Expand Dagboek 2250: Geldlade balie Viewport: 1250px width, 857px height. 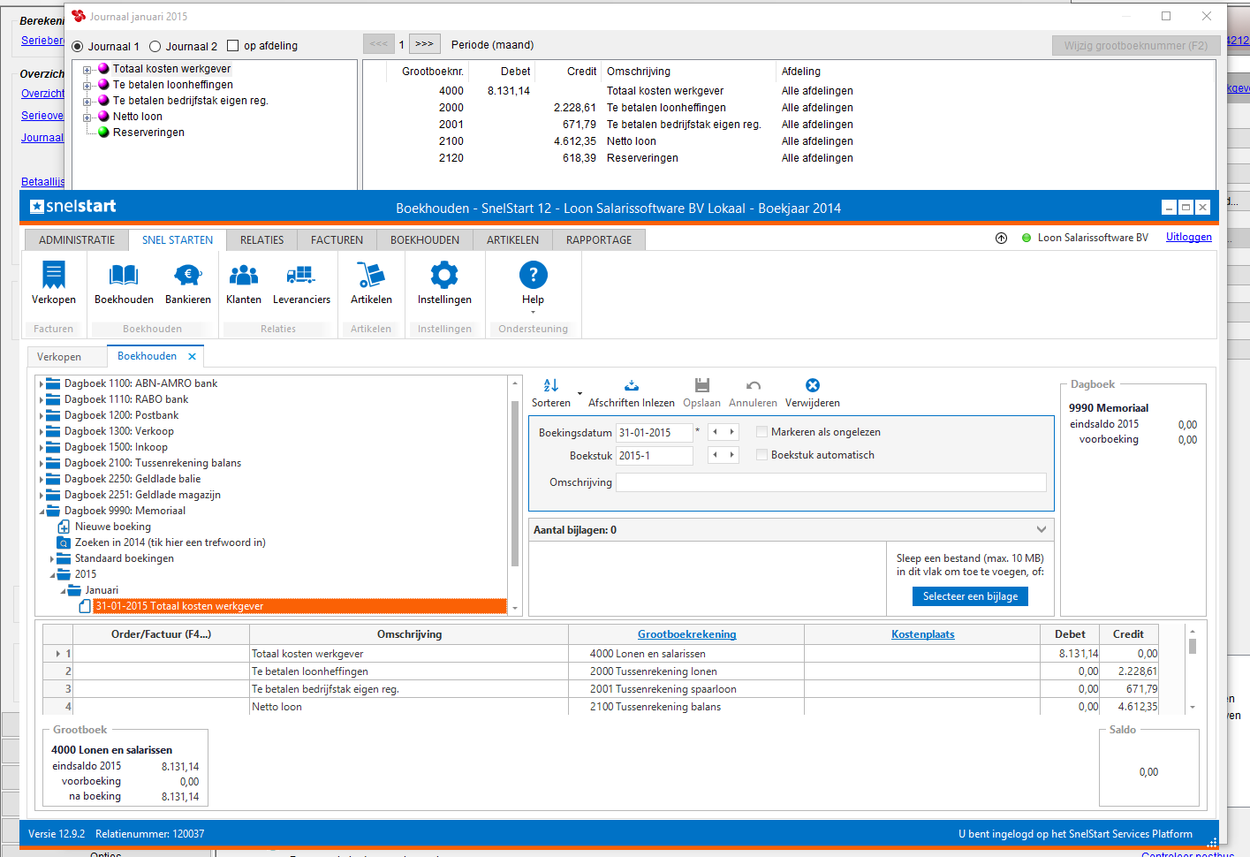click(41, 480)
